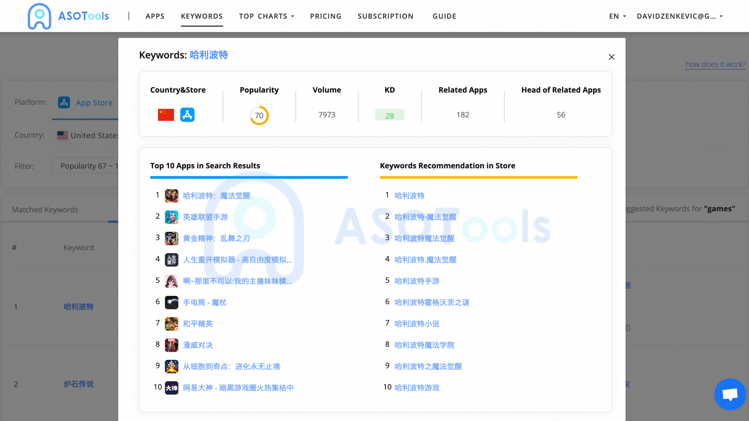Select the KEYWORDS tab
Viewport: 749px width, 421px height.
click(202, 16)
